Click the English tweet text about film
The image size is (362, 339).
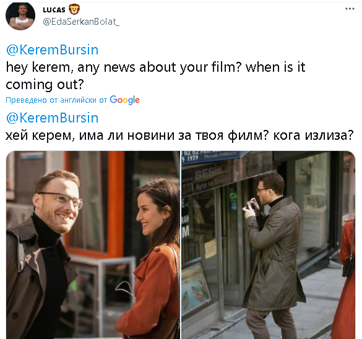coord(155,75)
